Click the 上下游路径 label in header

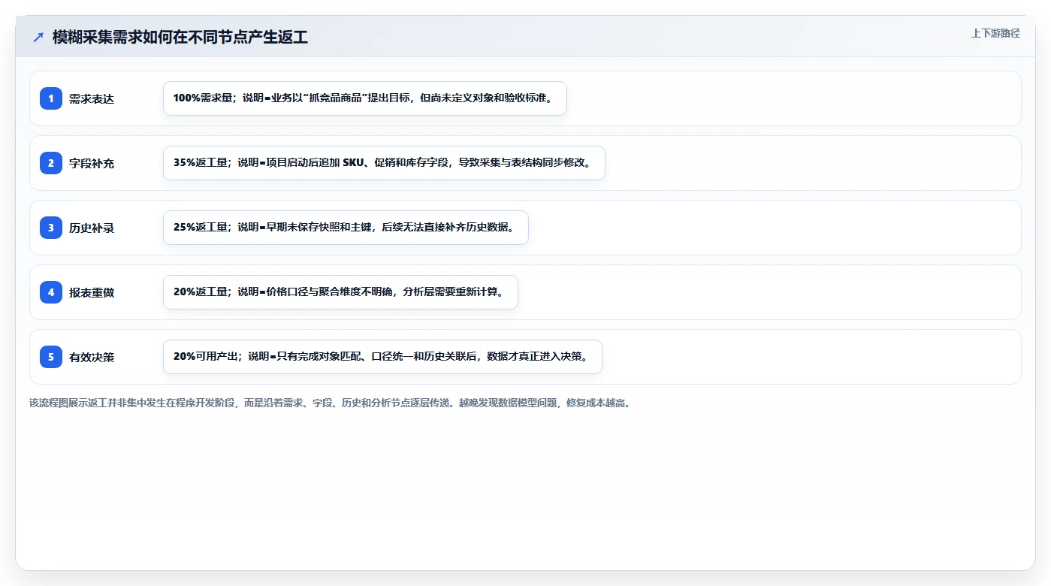(995, 33)
